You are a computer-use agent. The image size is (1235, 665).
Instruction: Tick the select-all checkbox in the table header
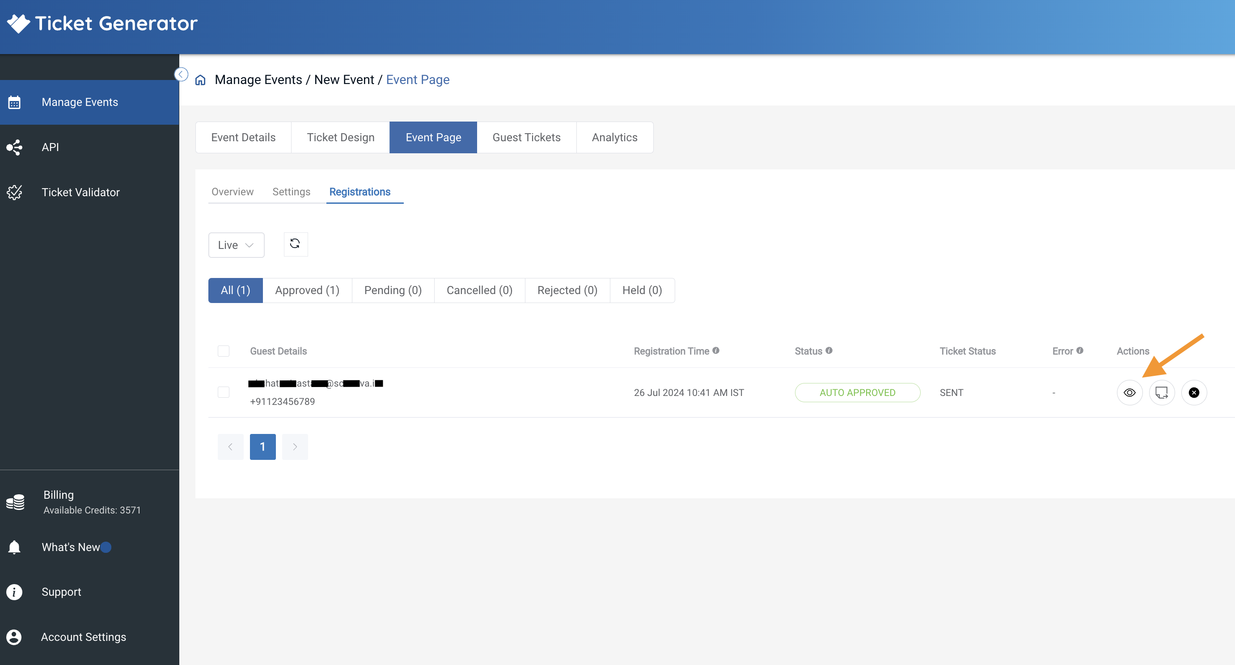(x=224, y=351)
